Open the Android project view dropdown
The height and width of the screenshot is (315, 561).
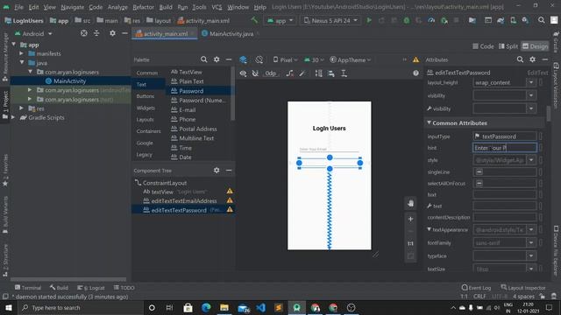tap(33, 33)
